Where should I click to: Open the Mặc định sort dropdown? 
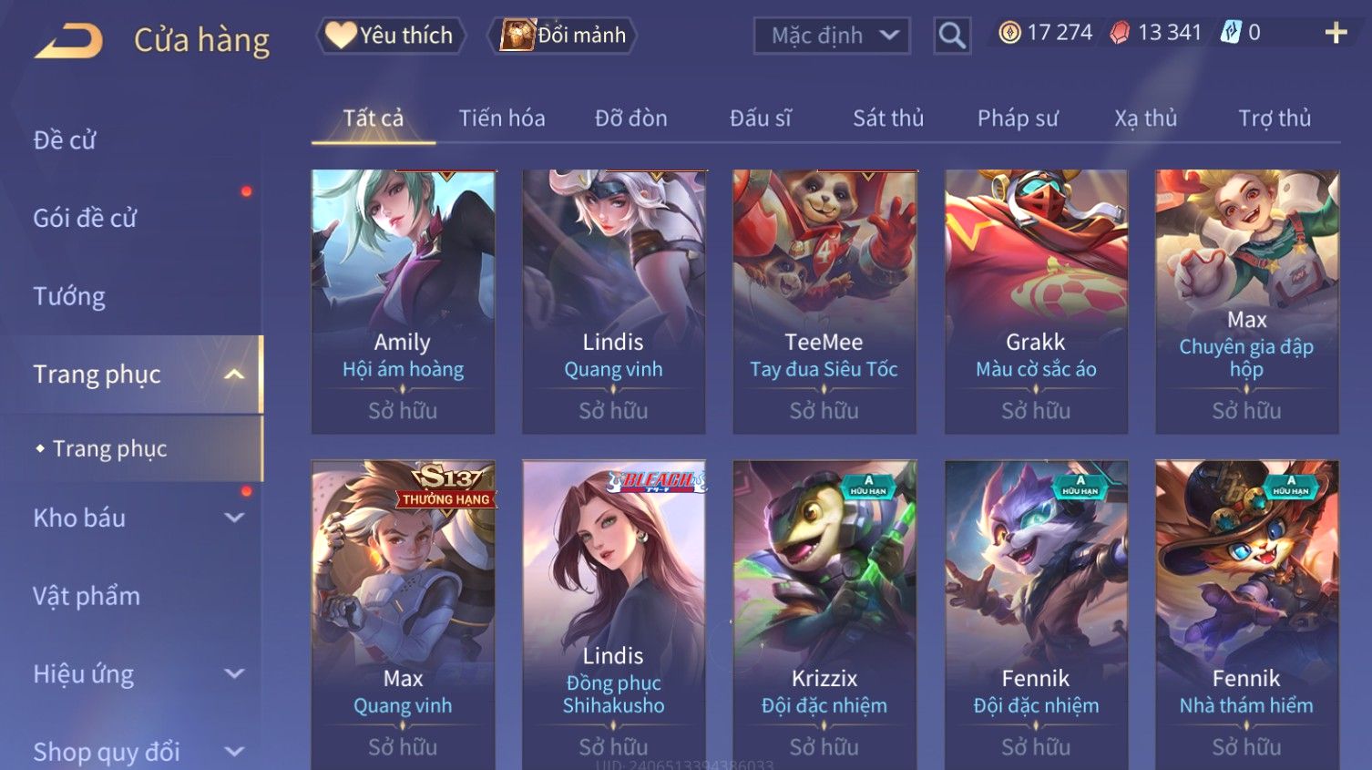point(832,36)
